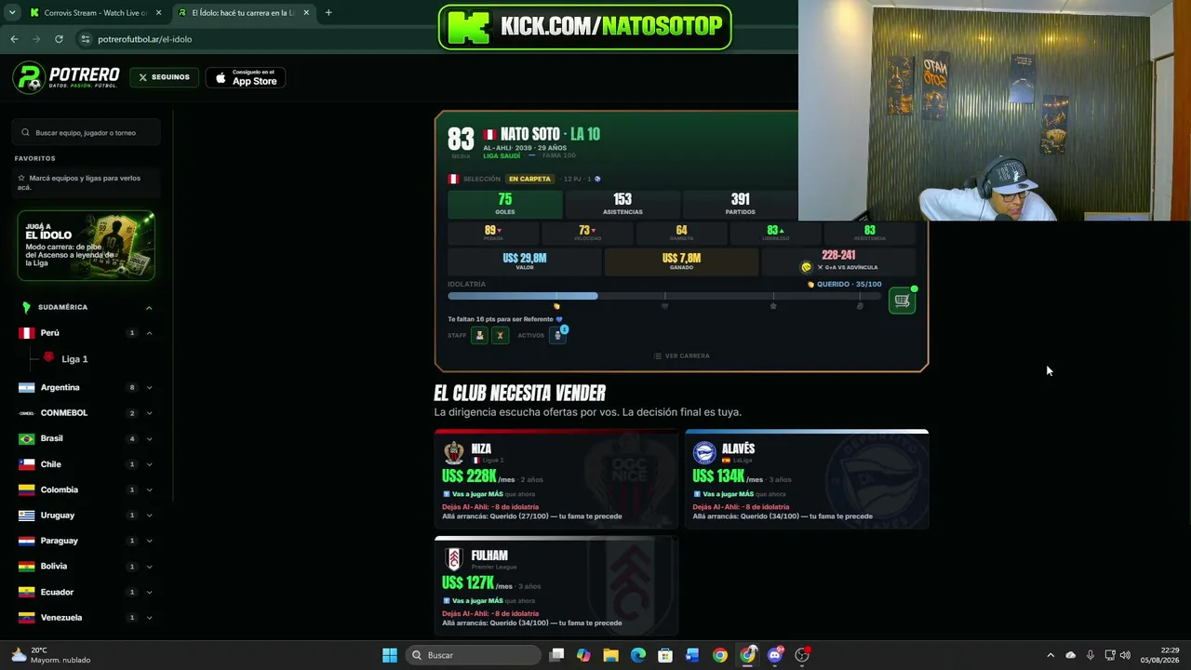Collapse the Sudamérica section
Screen dimensions: 1191x670
(149, 307)
